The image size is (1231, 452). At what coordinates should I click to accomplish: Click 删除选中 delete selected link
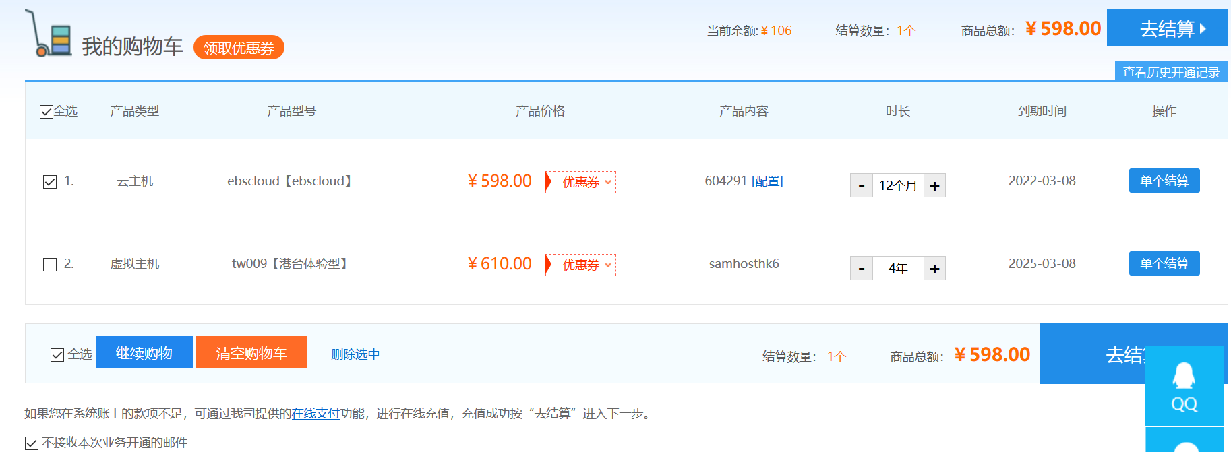355,354
